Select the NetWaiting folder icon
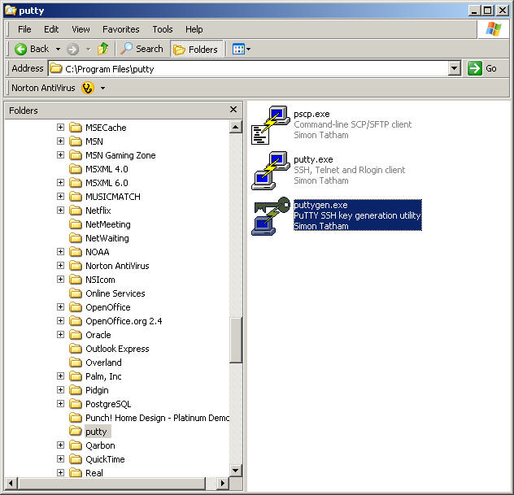The width and height of the screenshot is (514, 495). click(x=76, y=238)
